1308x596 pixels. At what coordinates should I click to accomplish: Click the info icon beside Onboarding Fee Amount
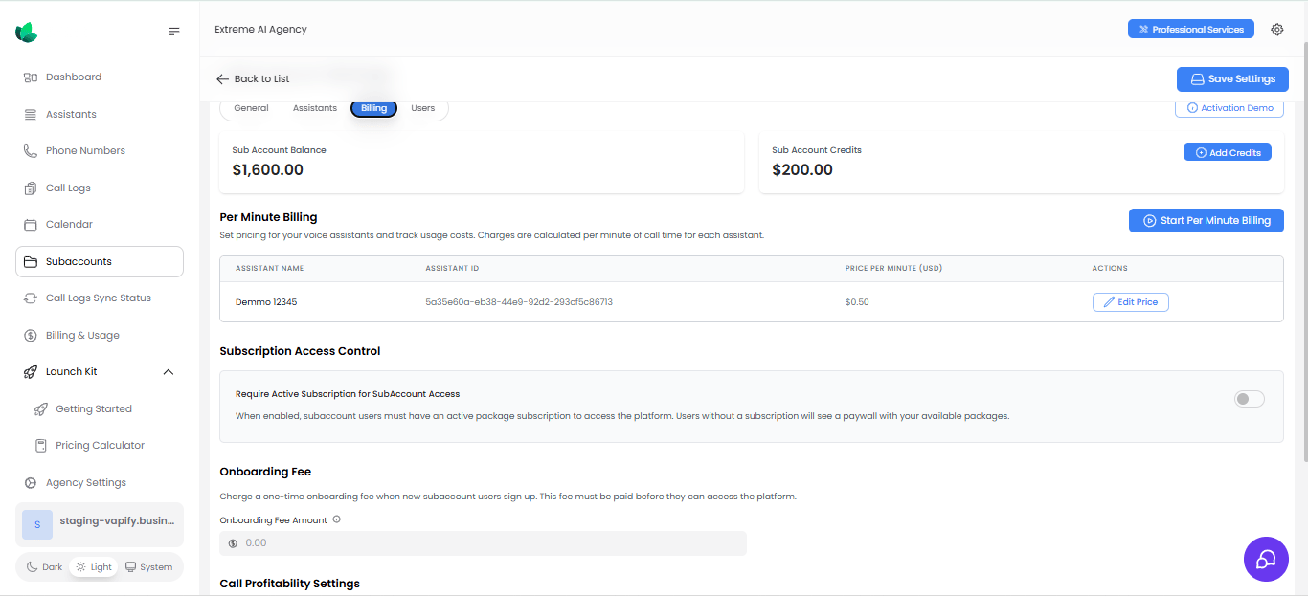pyautogui.click(x=336, y=520)
